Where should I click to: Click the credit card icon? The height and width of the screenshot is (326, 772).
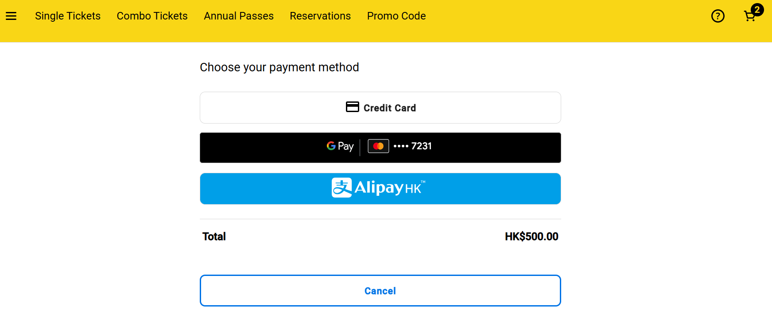point(352,107)
